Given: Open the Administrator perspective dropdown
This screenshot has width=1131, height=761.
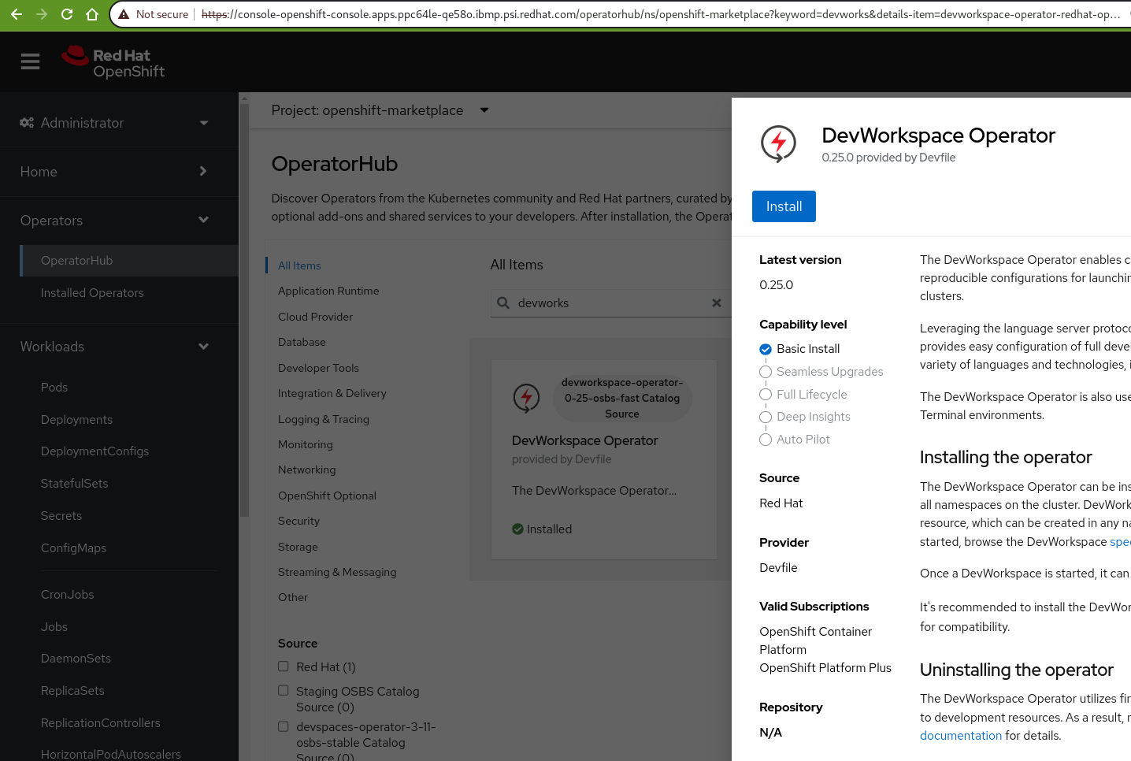Looking at the screenshot, I should point(114,123).
